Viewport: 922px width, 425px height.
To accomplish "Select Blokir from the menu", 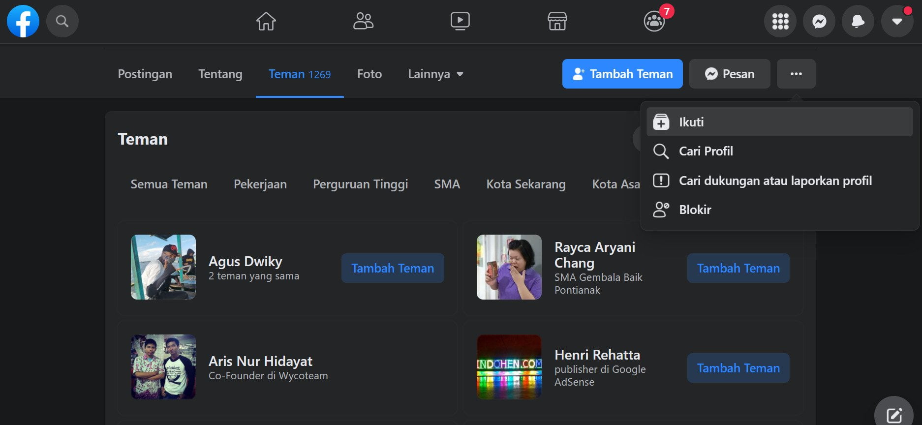I will (779, 210).
